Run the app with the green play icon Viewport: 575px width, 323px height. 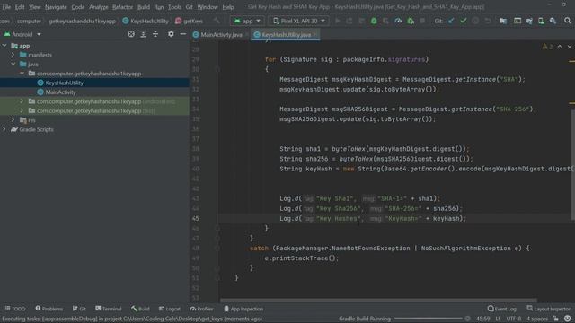click(x=338, y=21)
